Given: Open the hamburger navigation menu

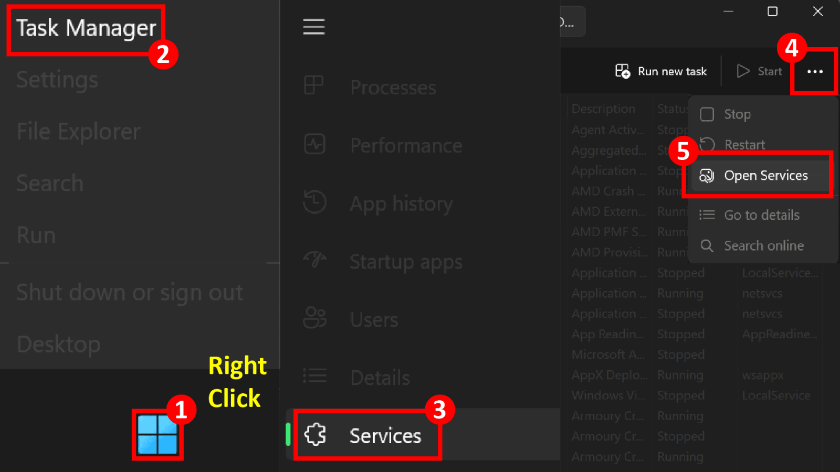Looking at the screenshot, I should [x=314, y=26].
